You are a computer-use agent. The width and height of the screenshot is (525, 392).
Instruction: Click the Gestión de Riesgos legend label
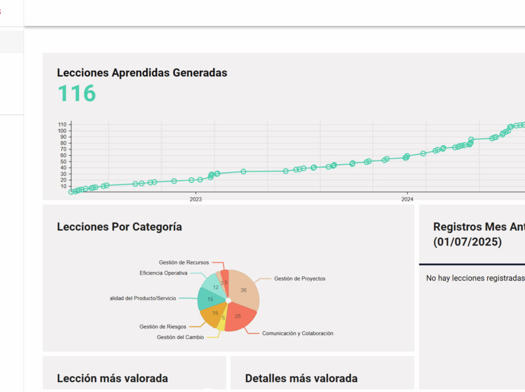click(x=163, y=326)
